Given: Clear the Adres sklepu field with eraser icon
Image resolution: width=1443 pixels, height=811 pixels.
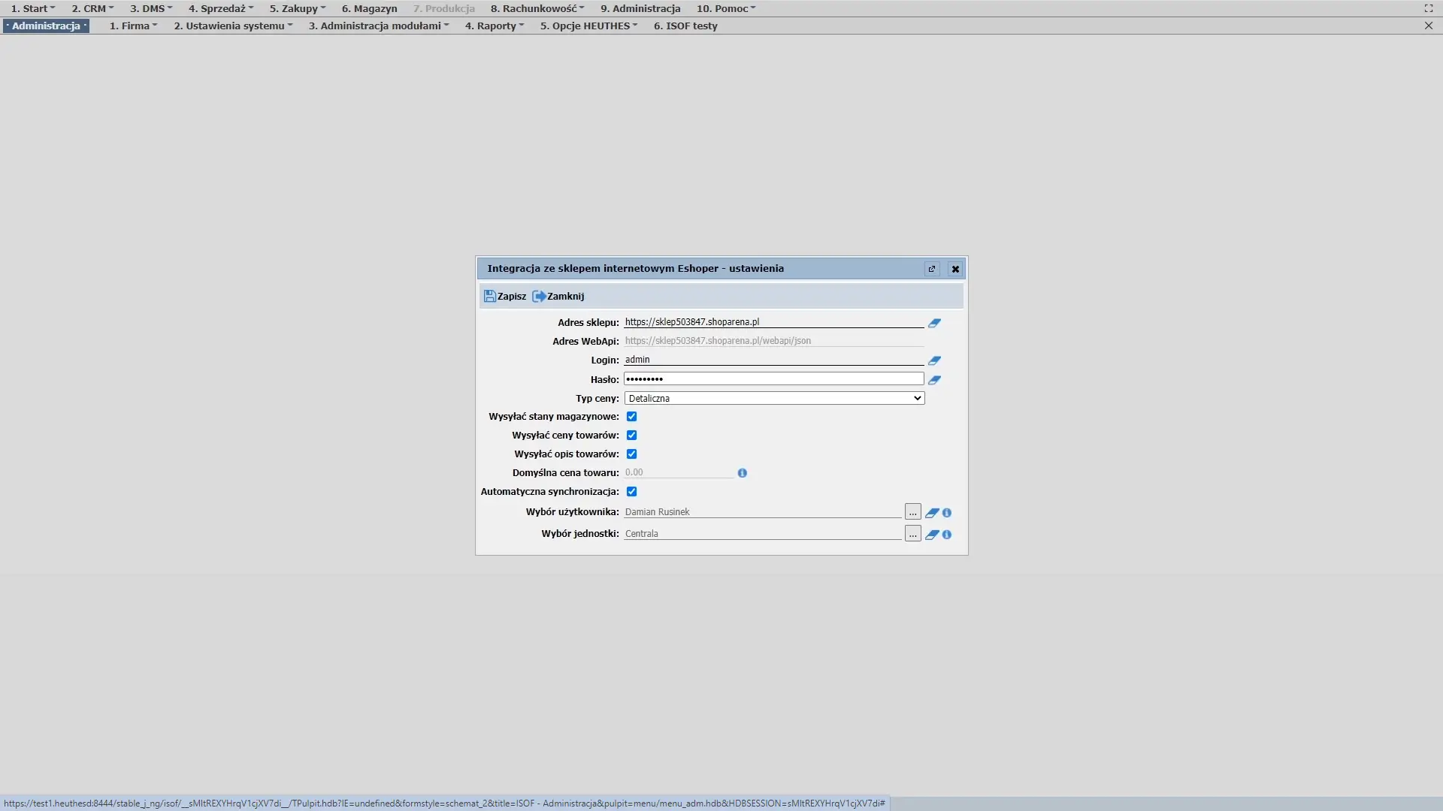Looking at the screenshot, I should (934, 323).
